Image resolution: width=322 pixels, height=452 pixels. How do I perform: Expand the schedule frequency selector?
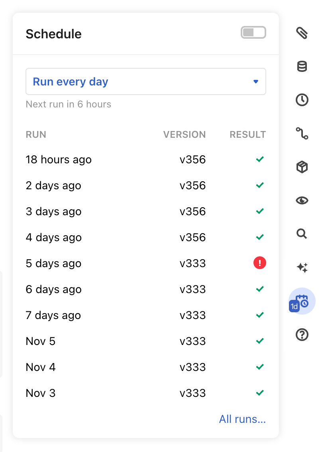(146, 81)
